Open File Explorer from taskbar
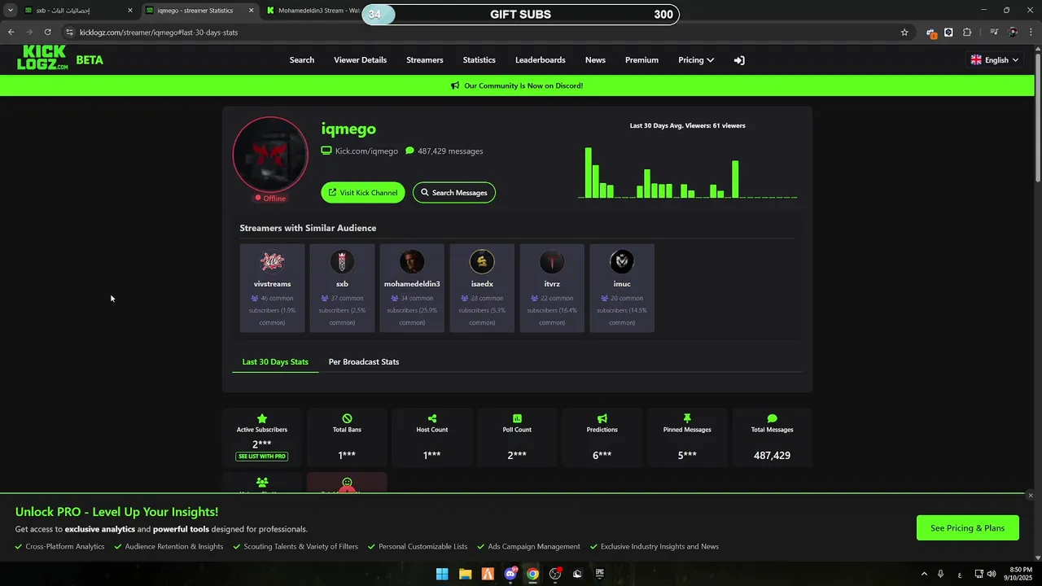This screenshot has height=586, width=1042. click(465, 574)
